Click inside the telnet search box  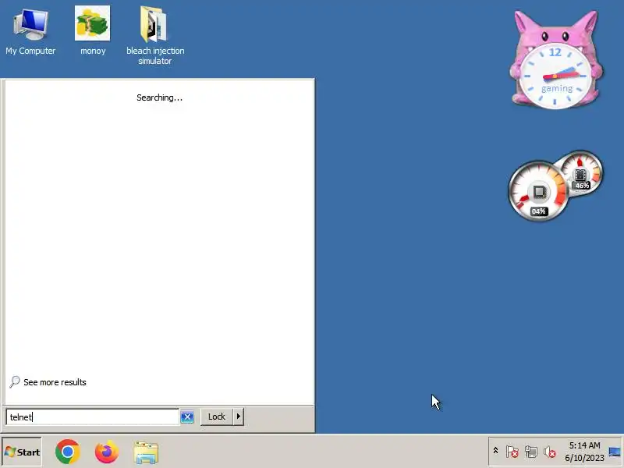92,417
